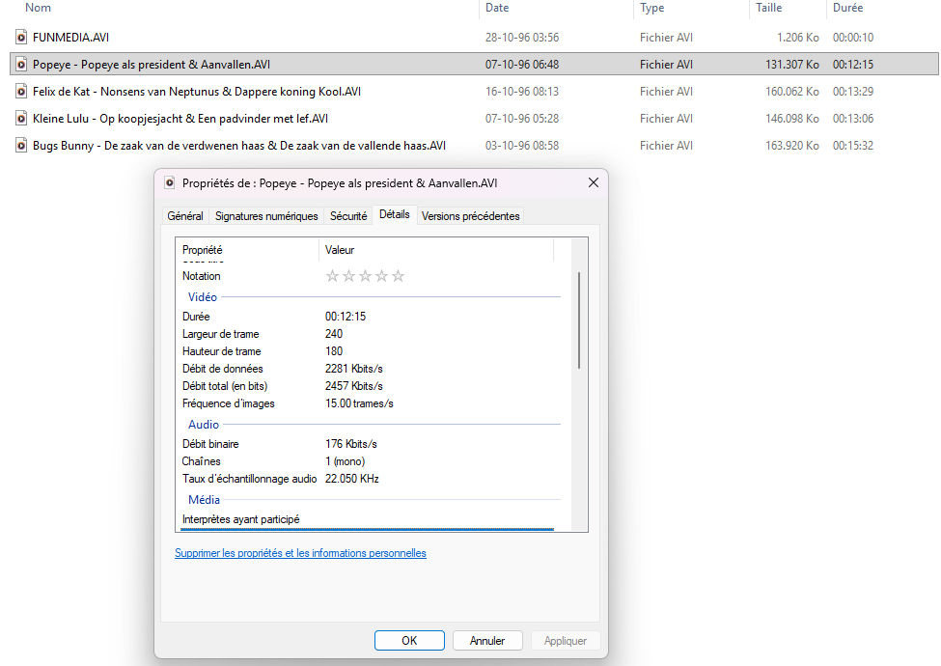
Task: Click Débit binaire value 176 Kbits/s
Action: coord(351,444)
